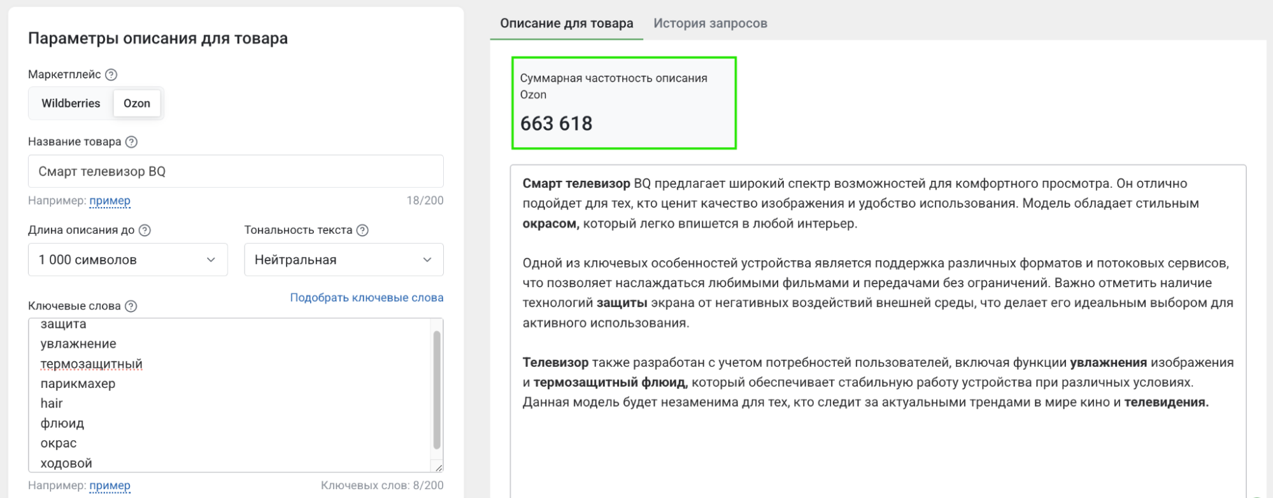Open the 1 000 символов length dropdown
This screenshot has height=498, width=1273.
point(128,260)
